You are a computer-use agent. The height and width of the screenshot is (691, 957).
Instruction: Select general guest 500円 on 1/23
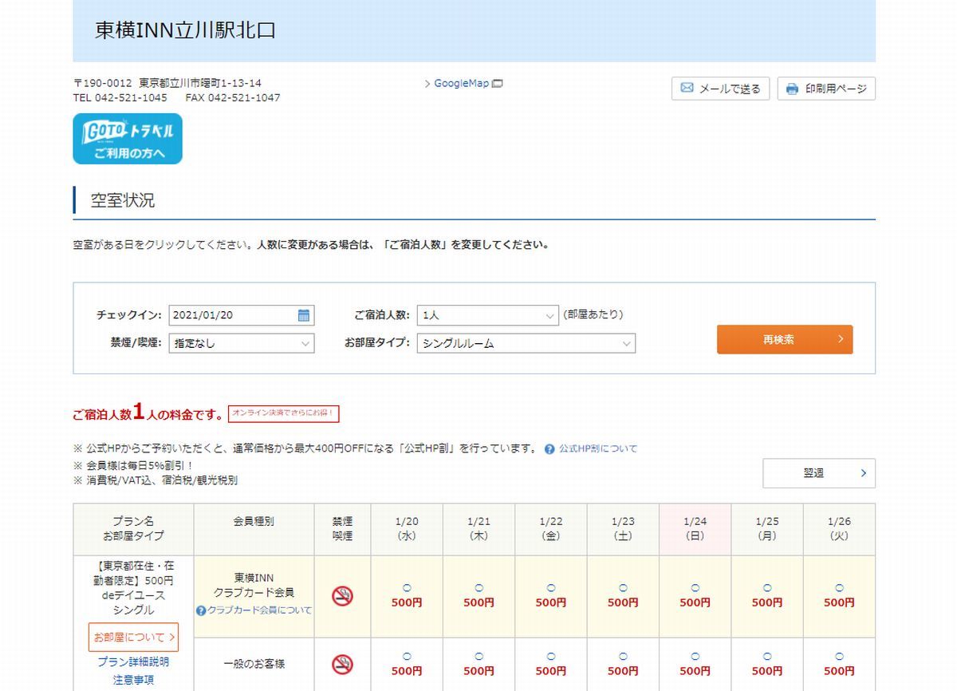tap(623, 671)
